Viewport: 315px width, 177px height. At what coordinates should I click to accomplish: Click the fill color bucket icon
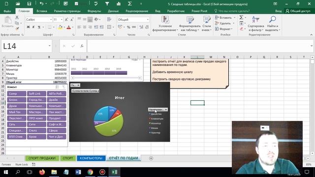60,27
